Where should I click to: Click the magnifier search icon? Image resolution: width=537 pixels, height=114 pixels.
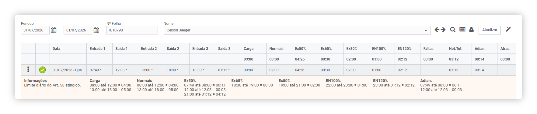[x=453, y=30]
